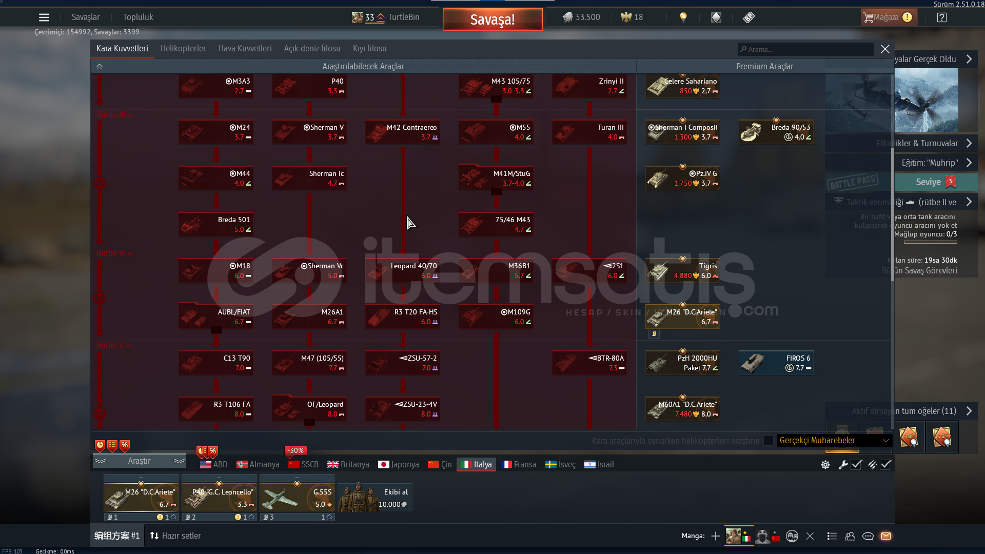Viewport: 985px width, 554px height.
Task: Open the chat bubble icon
Action: 868,536
